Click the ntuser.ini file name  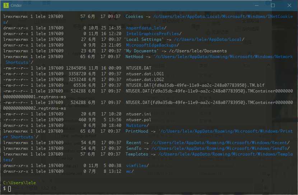click(x=139, y=114)
